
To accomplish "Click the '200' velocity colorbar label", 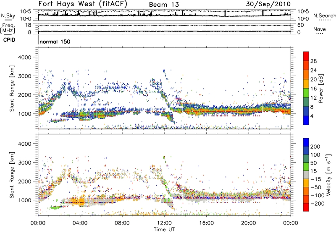I will click(x=315, y=147).
